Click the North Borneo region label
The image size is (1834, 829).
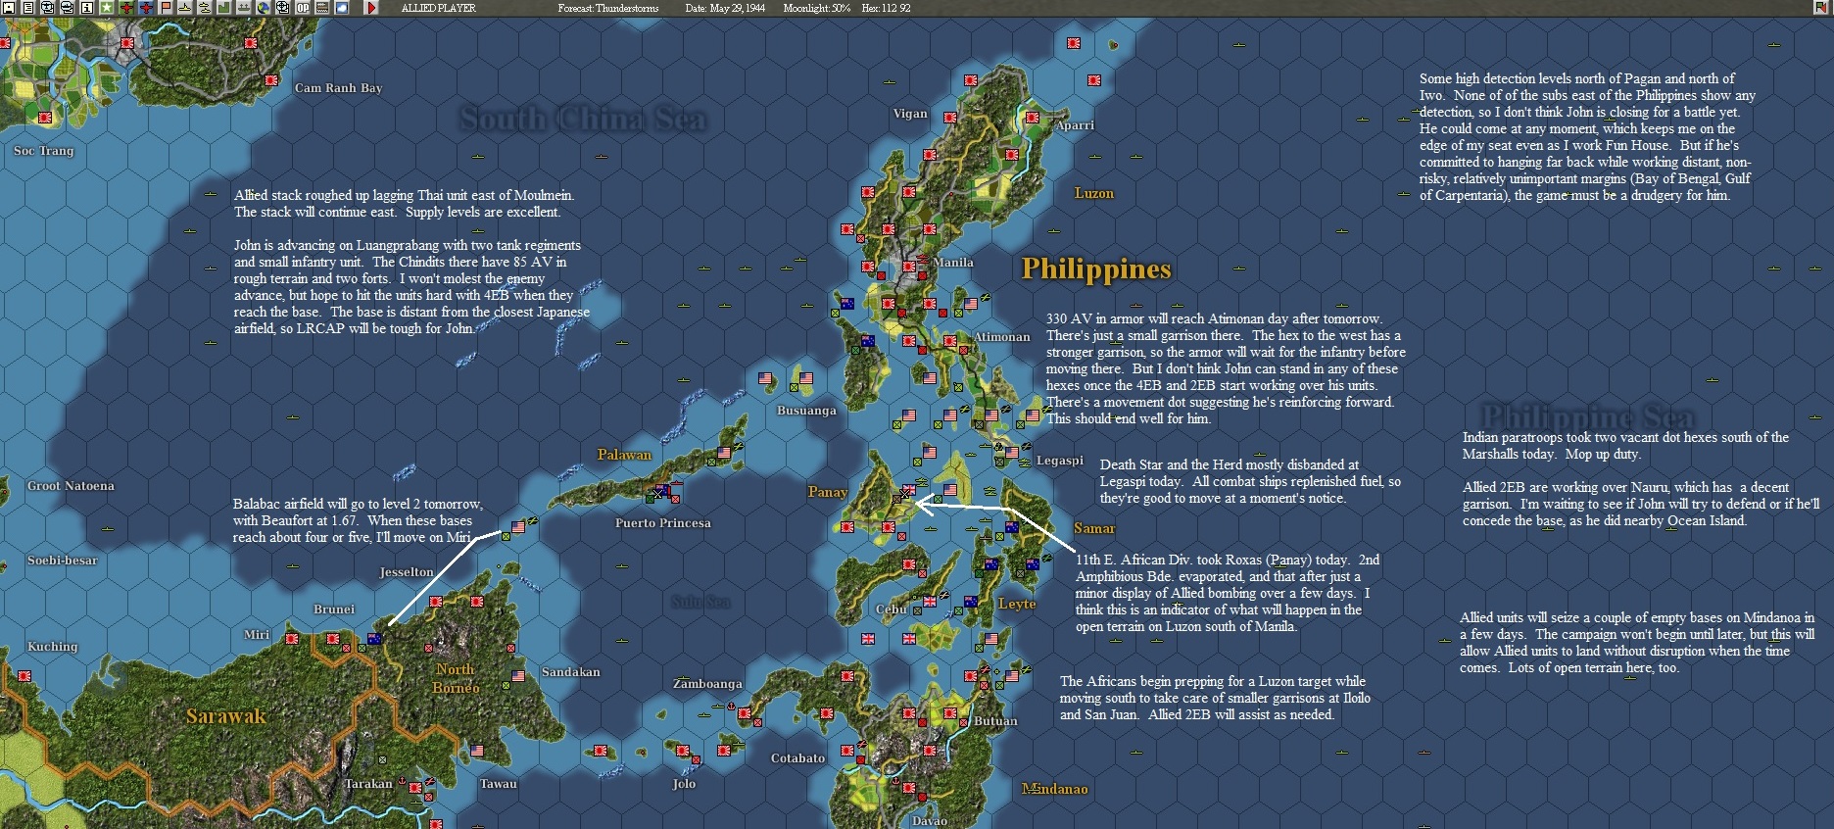tap(456, 678)
